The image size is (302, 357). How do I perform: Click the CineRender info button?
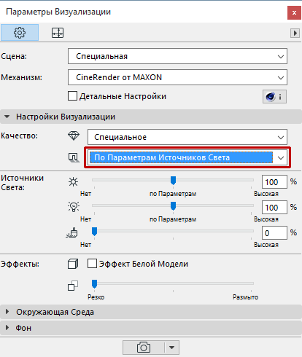[x=274, y=97]
